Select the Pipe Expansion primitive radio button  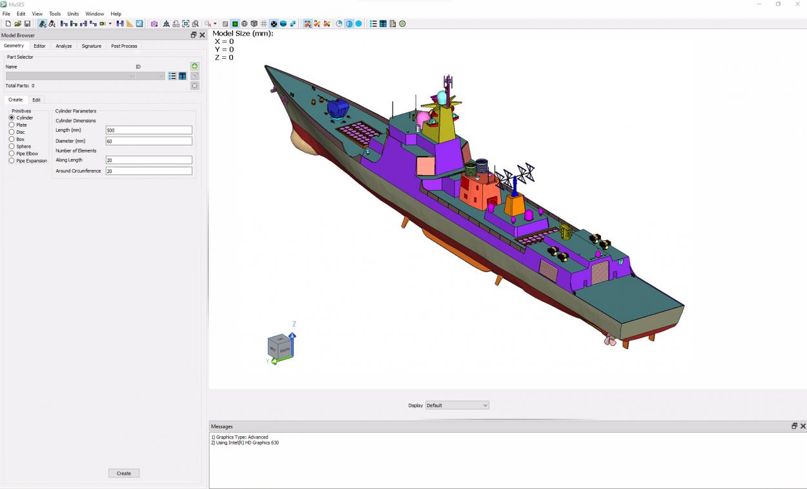pos(12,160)
